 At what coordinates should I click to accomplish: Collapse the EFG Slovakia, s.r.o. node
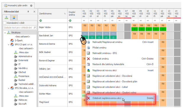[9, 88]
